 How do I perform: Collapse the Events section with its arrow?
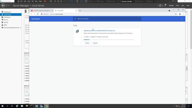[x=186, y=55]
